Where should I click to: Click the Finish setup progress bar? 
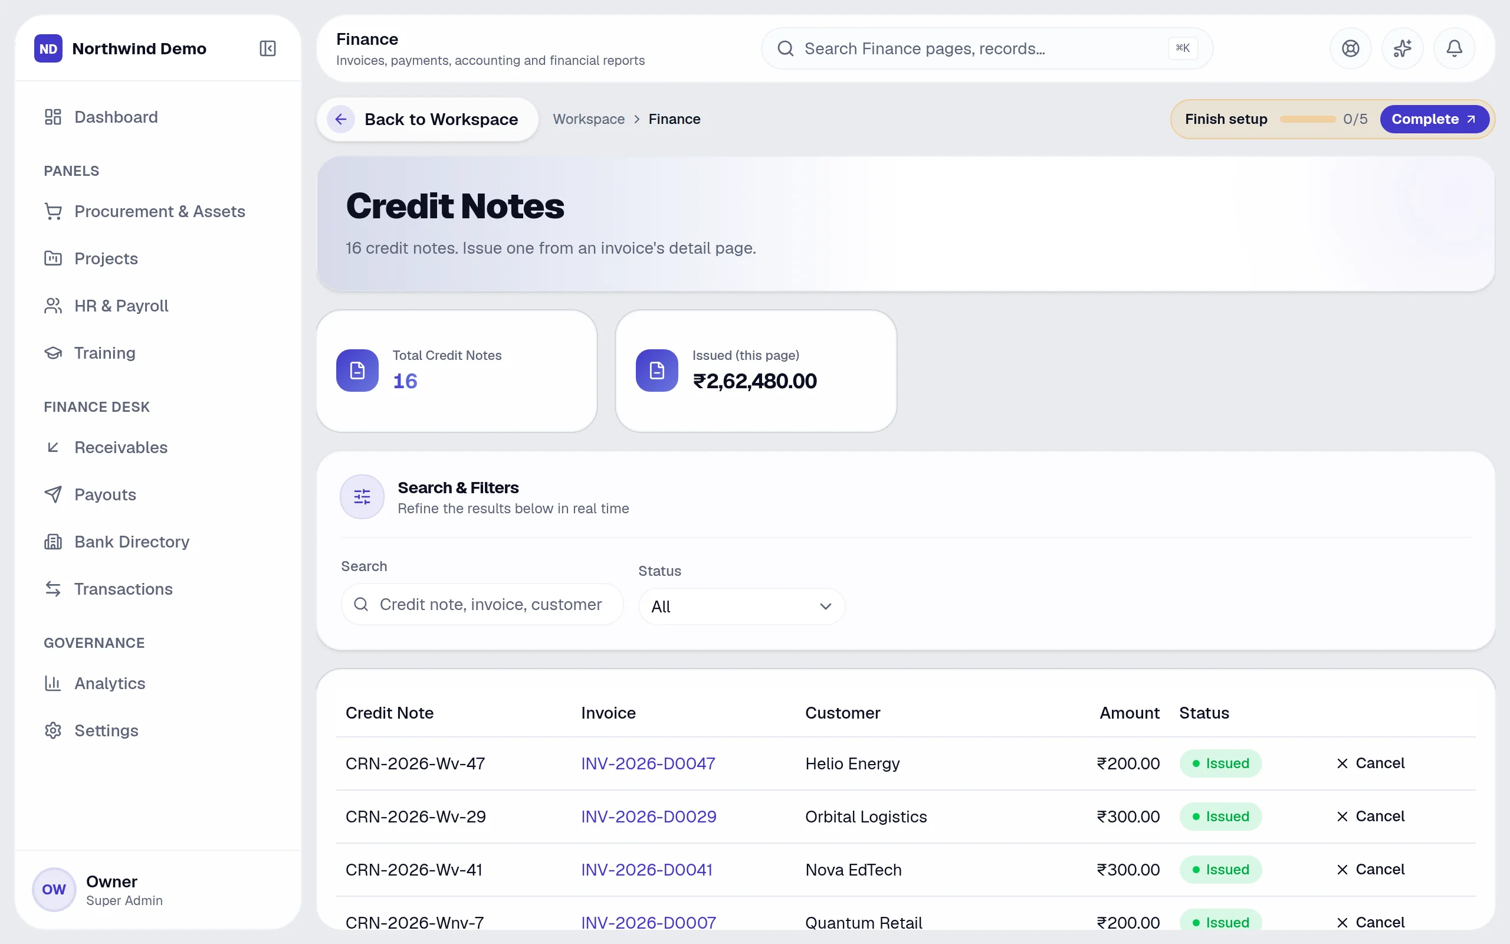click(1307, 119)
